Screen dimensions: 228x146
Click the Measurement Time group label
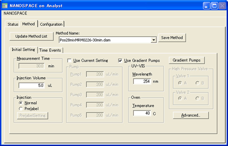pos(33,58)
